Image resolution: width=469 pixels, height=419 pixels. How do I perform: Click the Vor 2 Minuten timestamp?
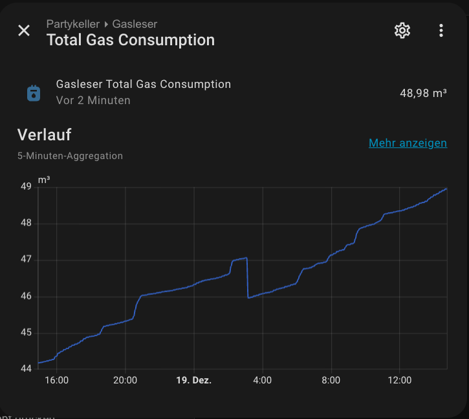[93, 100]
